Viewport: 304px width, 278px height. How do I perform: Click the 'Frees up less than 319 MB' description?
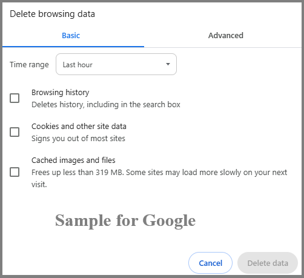(x=159, y=178)
